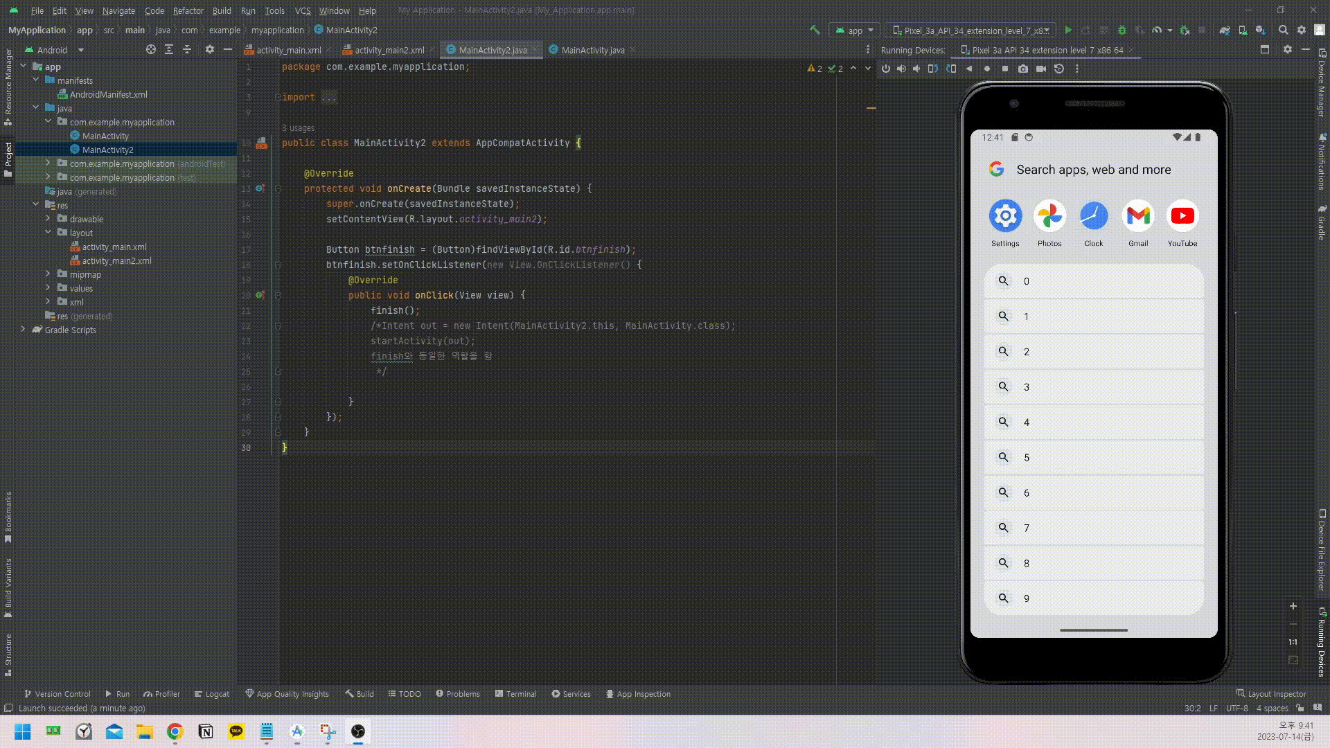Image resolution: width=1330 pixels, height=748 pixels.
Task: Collapse the manifests folder
Action: pyautogui.click(x=36, y=80)
